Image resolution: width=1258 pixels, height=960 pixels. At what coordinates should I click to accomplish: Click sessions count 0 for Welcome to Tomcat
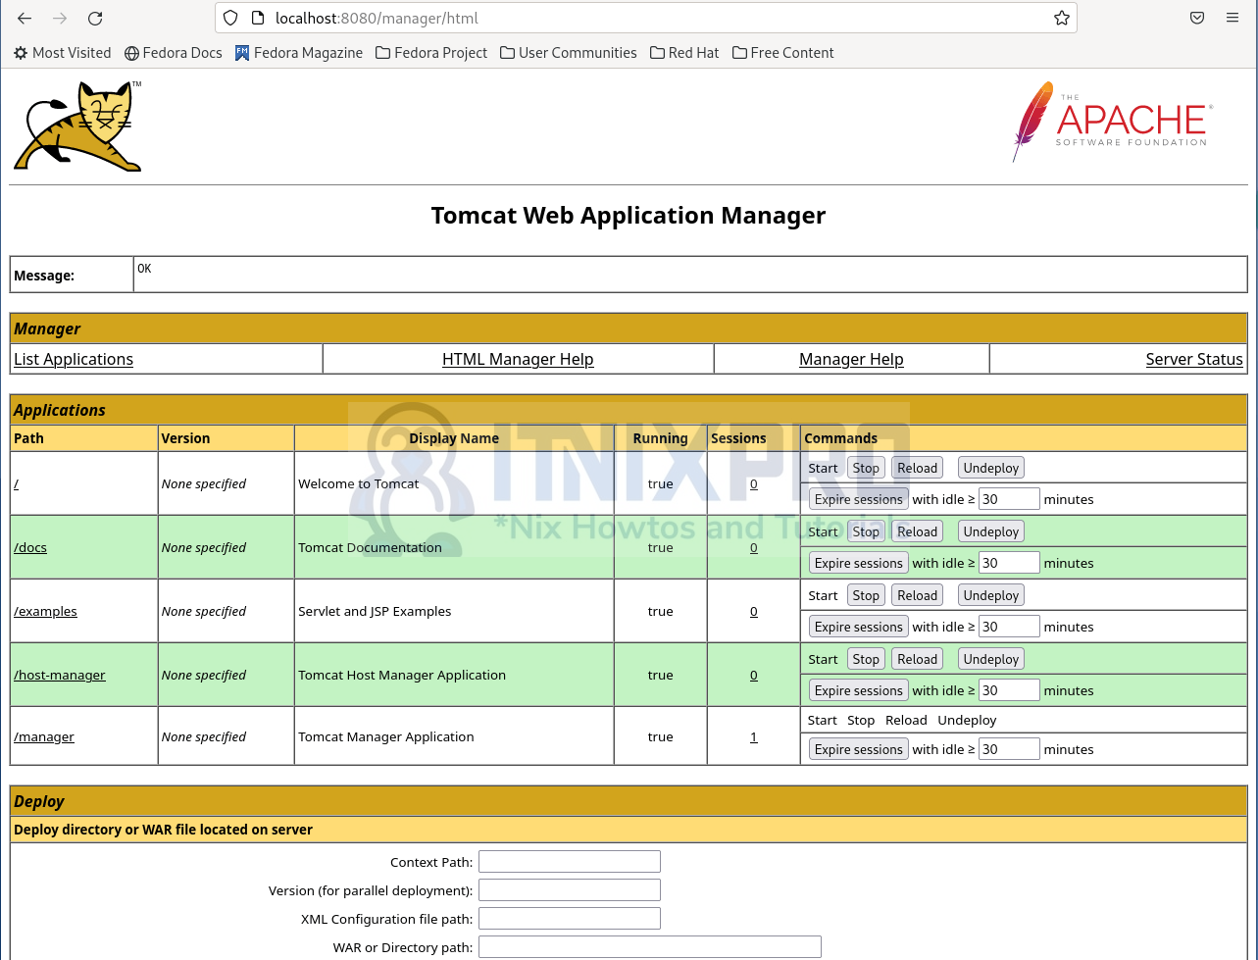coord(753,483)
